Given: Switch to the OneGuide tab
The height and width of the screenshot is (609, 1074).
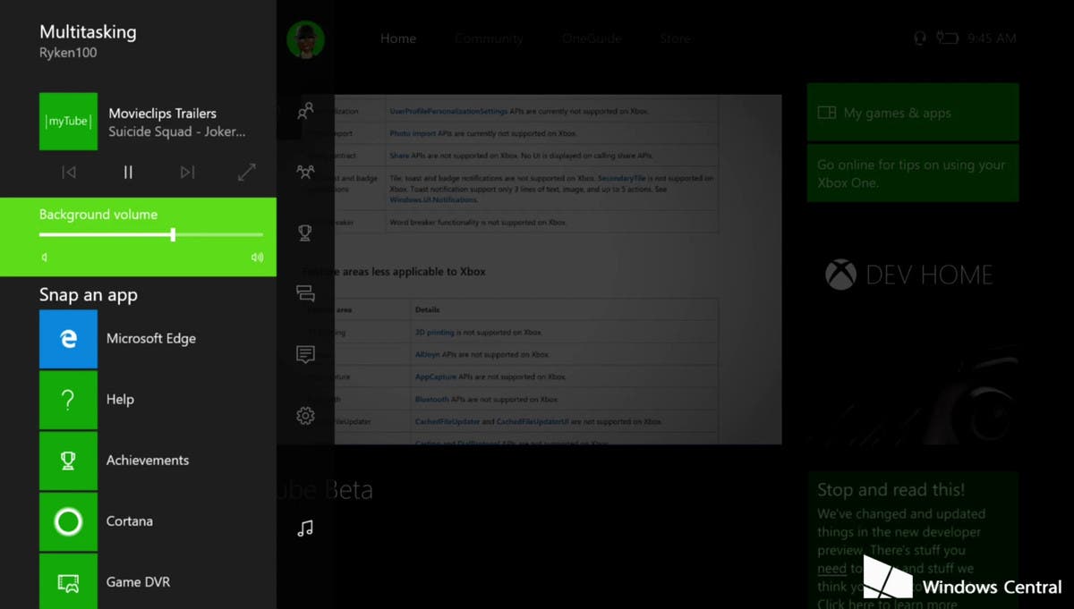Looking at the screenshot, I should pyautogui.click(x=592, y=38).
